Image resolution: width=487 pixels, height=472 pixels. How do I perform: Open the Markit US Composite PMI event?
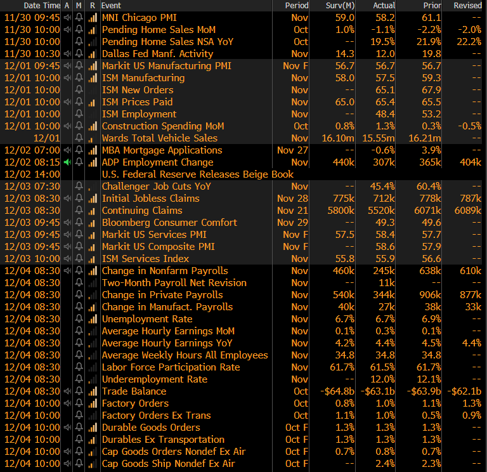coord(158,247)
